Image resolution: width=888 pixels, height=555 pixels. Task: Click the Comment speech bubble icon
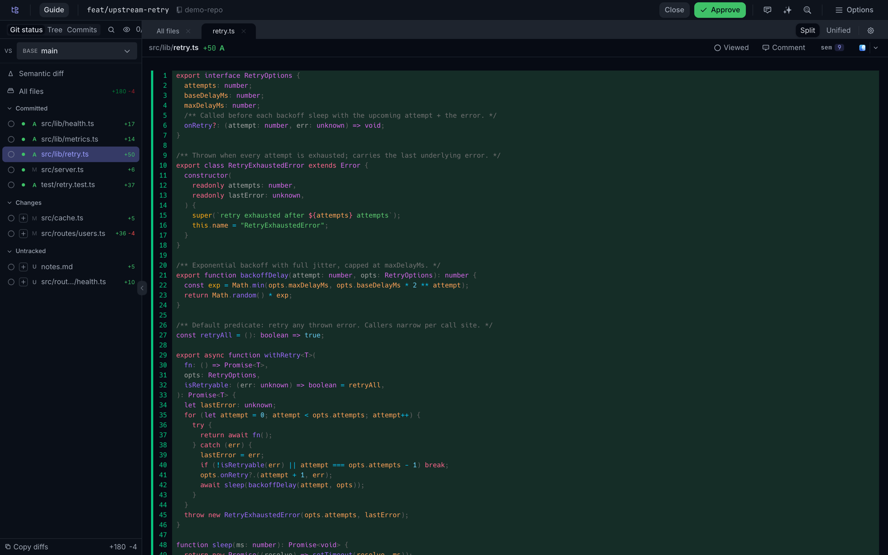pos(765,48)
